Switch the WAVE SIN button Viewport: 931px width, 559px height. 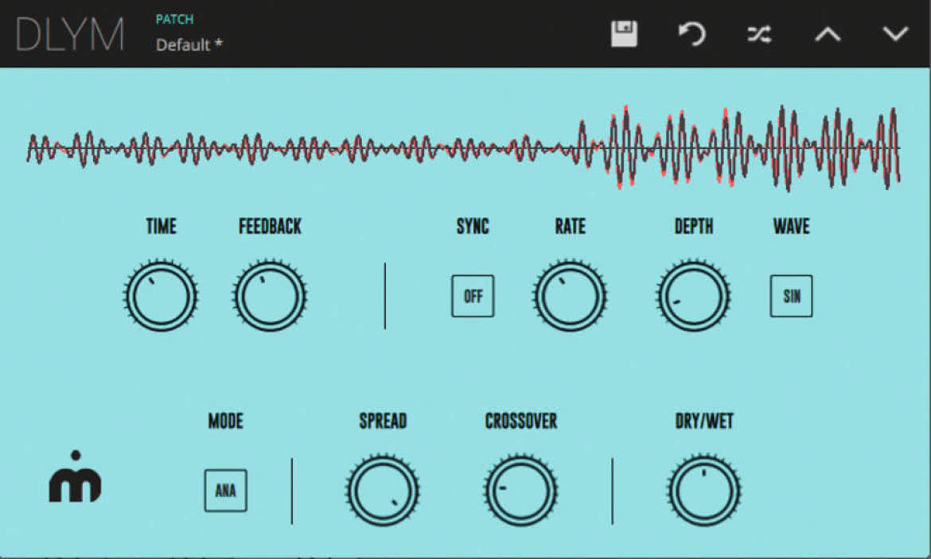coord(792,296)
